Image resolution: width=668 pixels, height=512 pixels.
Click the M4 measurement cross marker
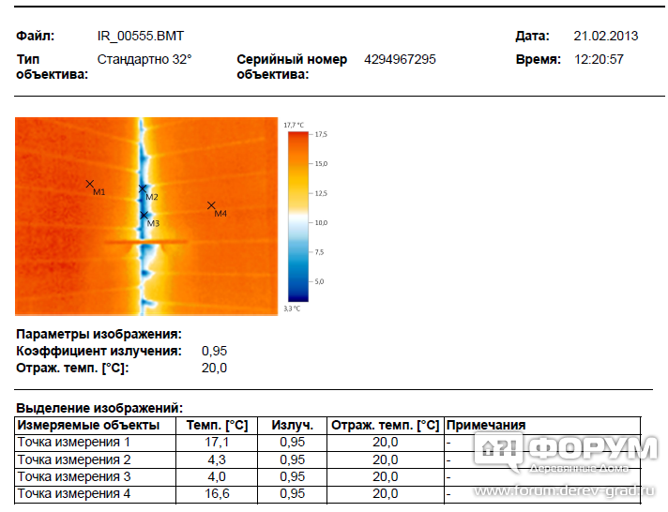211,205
